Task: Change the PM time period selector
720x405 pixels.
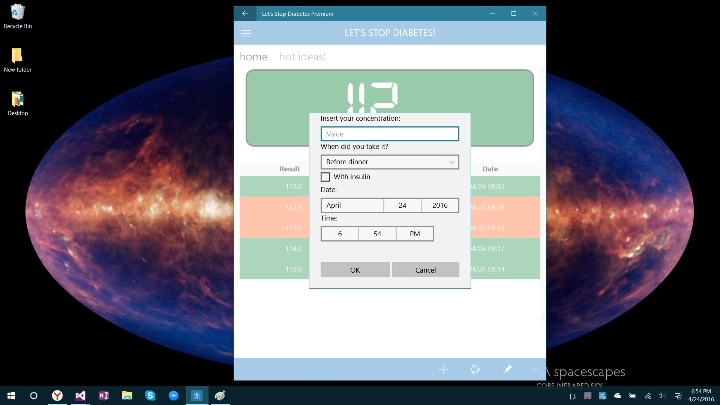Action: pyautogui.click(x=415, y=234)
